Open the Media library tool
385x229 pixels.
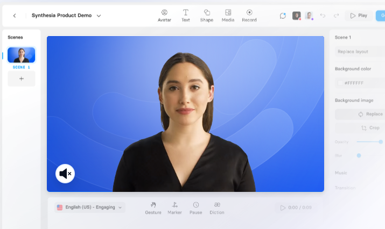click(228, 16)
